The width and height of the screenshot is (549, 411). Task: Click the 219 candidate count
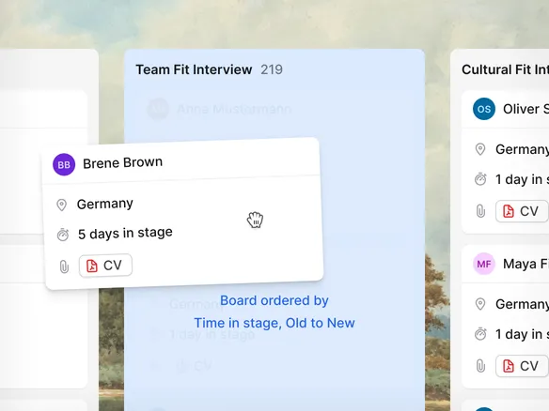tap(272, 69)
